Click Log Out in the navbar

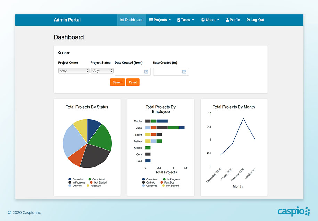pyautogui.click(x=255, y=20)
